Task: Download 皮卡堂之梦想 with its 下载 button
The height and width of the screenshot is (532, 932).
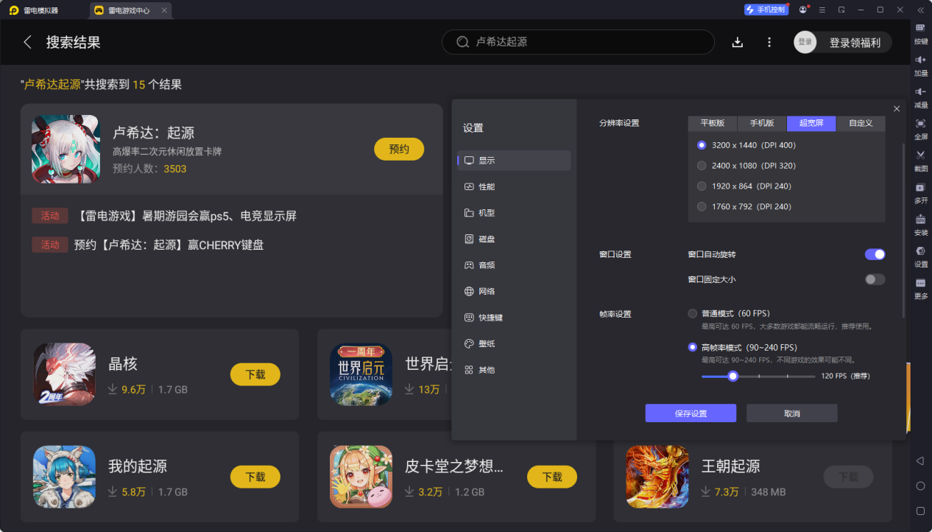Action: pos(552,477)
